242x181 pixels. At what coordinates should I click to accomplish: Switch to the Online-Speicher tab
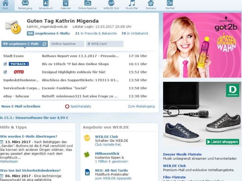(x=67, y=44)
